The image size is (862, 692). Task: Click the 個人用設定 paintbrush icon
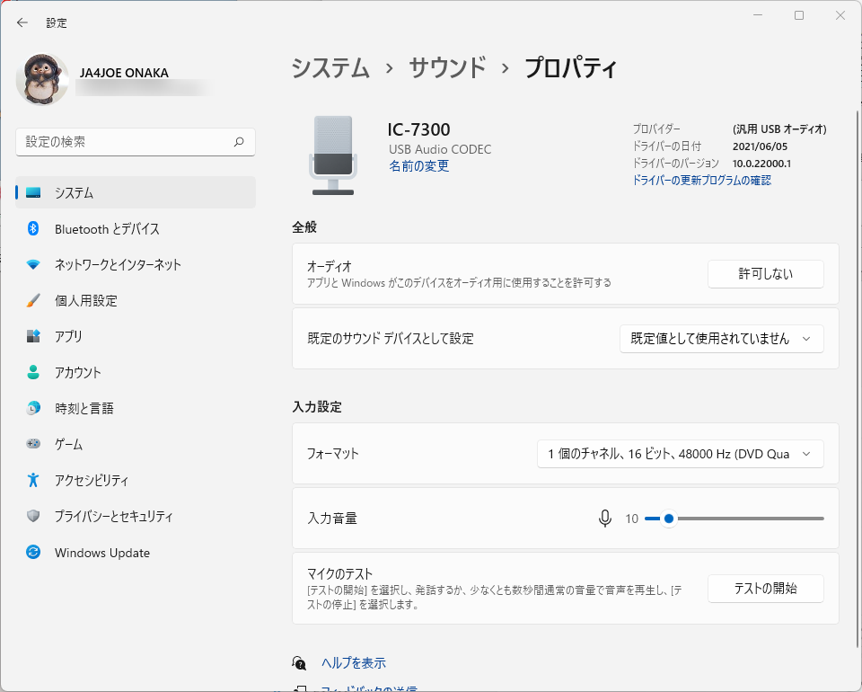(x=33, y=301)
